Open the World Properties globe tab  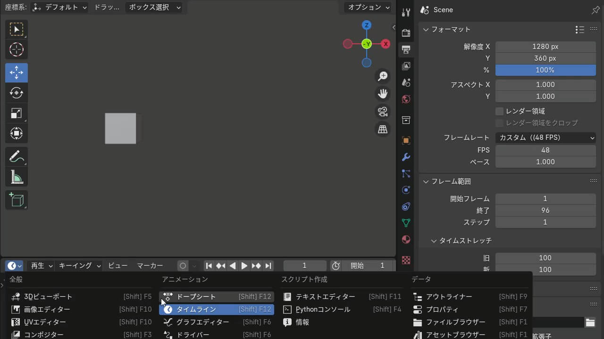[x=406, y=99]
